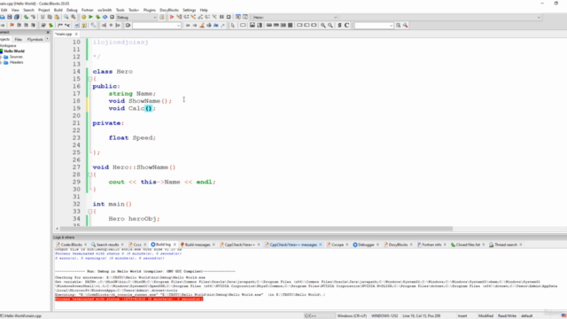Close the main.cpp editor tab
Screen dimensions: 567x319
tap(76, 34)
